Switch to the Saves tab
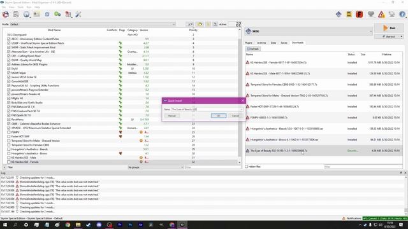 pyautogui.click(x=284, y=43)
